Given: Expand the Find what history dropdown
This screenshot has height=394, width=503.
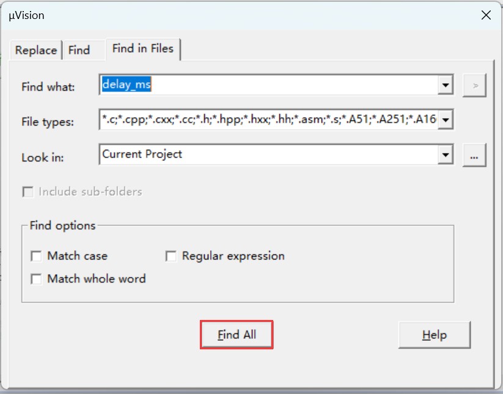Looking at the screenshot, I should point(446,85).
